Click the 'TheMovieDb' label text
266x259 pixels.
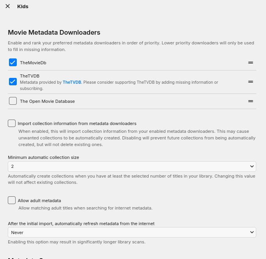coord(33,63)
